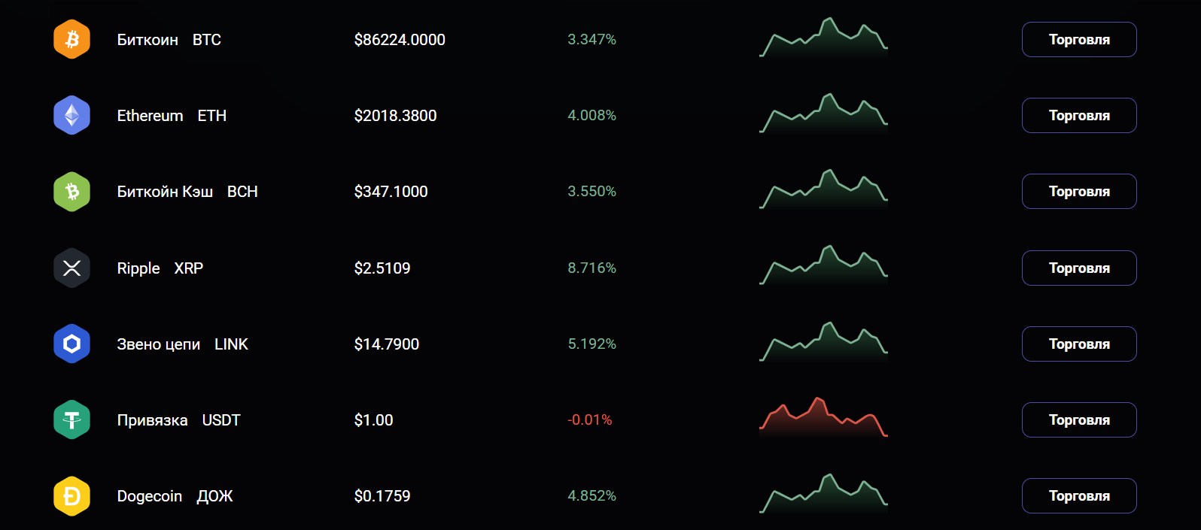1201x530 pixels.
Task: Click the BTC ticker symbol
Action: pyautogui.click(x=207, y=40)
